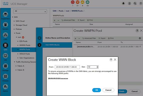Open Advanced Filter in Create WWPN Pool

[89, 38]
